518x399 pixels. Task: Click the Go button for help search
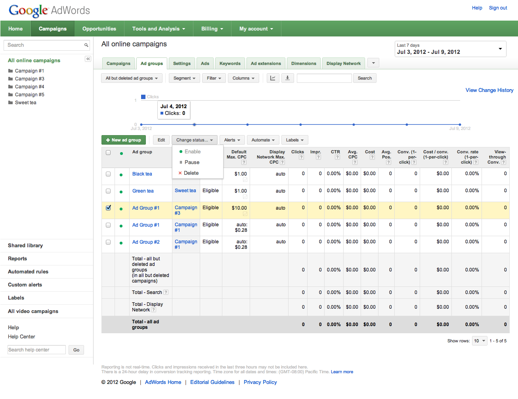tap(76, 350)
